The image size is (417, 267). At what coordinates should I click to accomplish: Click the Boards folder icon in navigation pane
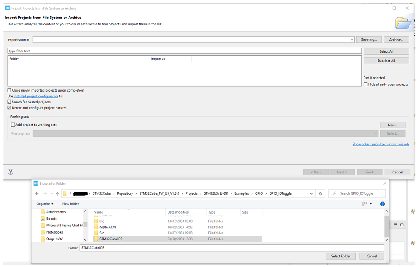(x=43, y=219)
